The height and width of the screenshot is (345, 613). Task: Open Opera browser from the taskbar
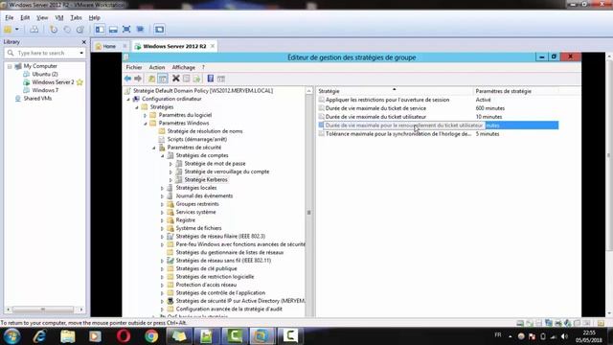tap(124, 336)
